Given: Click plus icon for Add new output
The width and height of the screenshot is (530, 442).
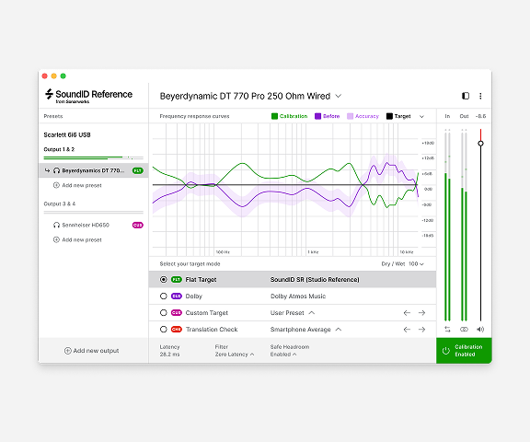Looking at the screenshot, I should 67,351.
